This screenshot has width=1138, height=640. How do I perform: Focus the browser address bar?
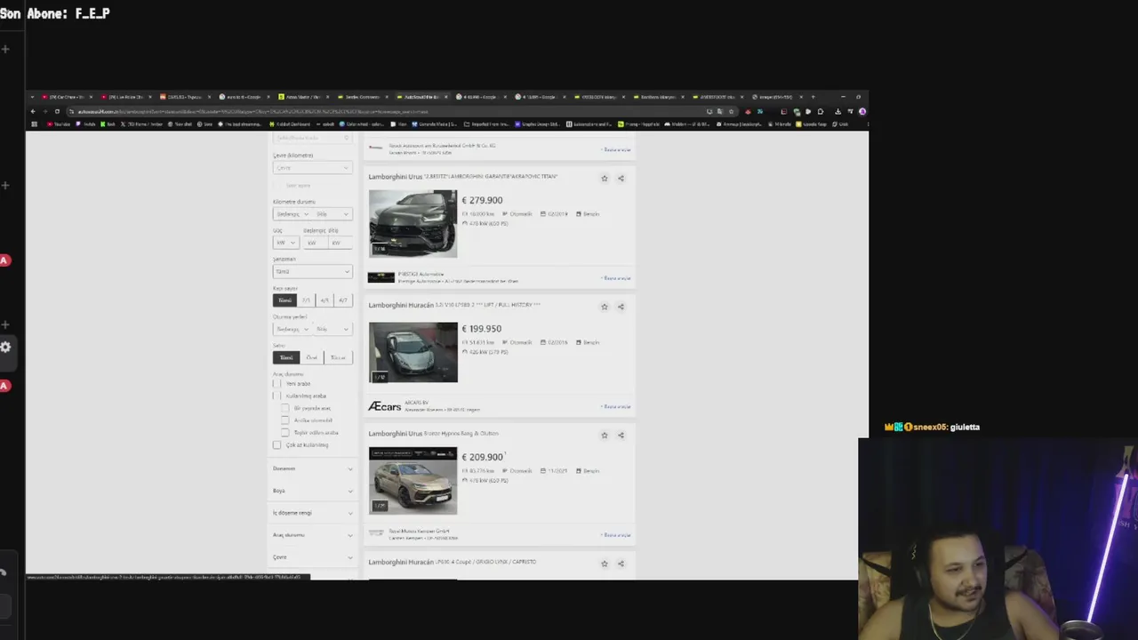pos(382,111)
